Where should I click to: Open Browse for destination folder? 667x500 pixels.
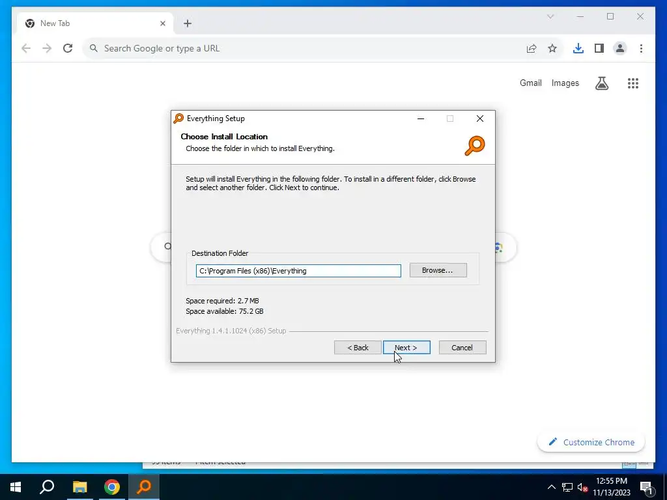point(438,270)
